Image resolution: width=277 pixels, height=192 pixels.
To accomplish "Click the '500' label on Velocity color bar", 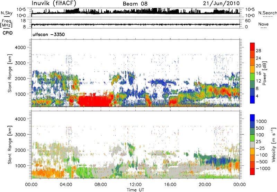I will (261, 128).
